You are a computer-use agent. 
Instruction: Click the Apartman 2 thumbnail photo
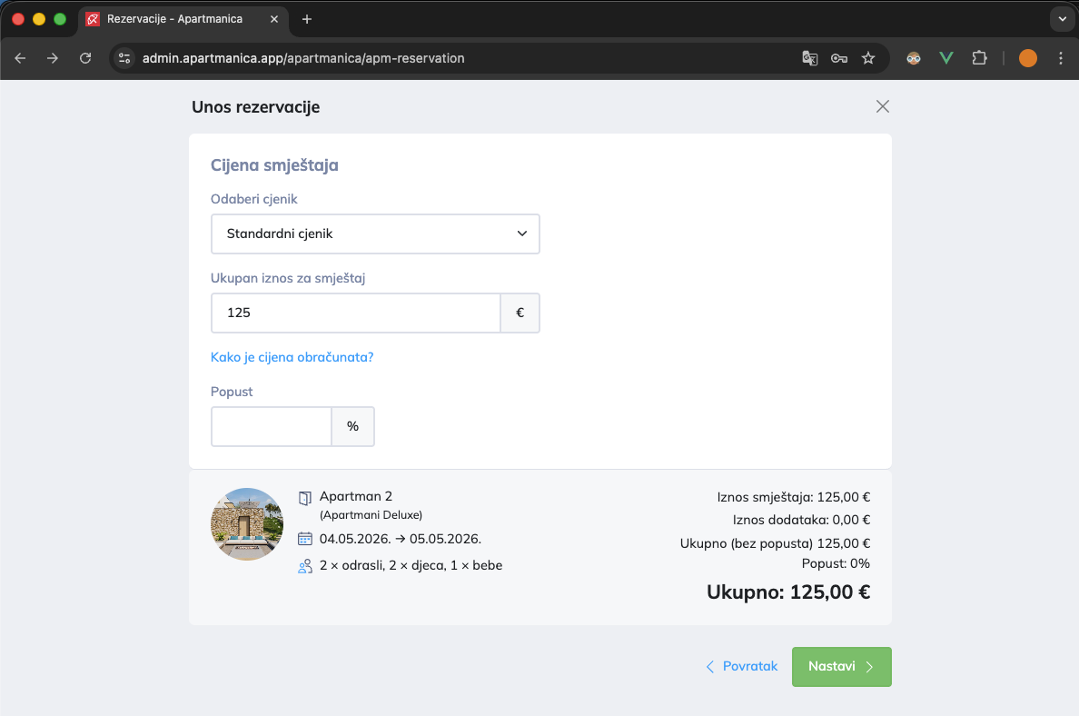pyautogui.click(x=247, y=524)
